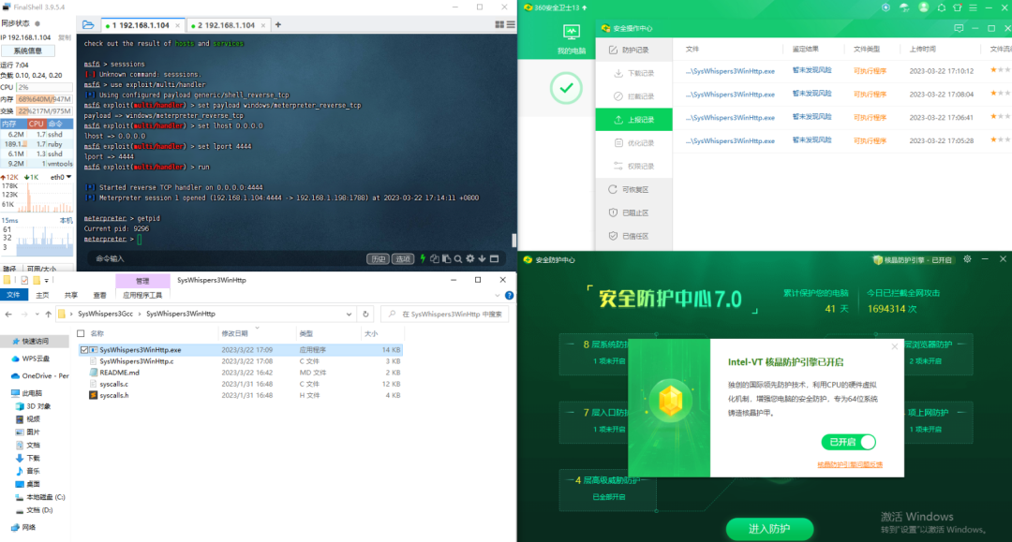Viewport: 1012px width, 542px height.
Task: Open the Explorer 查看 ribbon tab
Action: [99, 295]
